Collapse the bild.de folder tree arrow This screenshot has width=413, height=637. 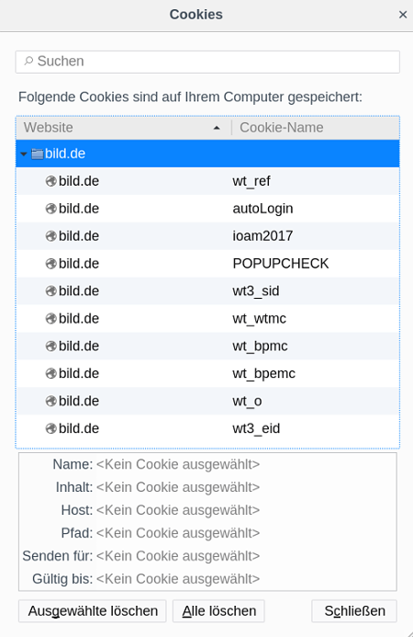(24, 154)
